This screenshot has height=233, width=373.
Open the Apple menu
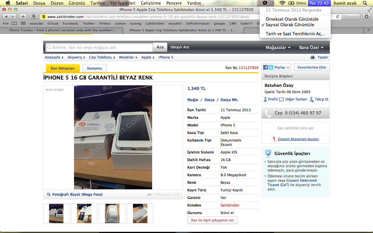pyautogui.click(x=8, y=3)
